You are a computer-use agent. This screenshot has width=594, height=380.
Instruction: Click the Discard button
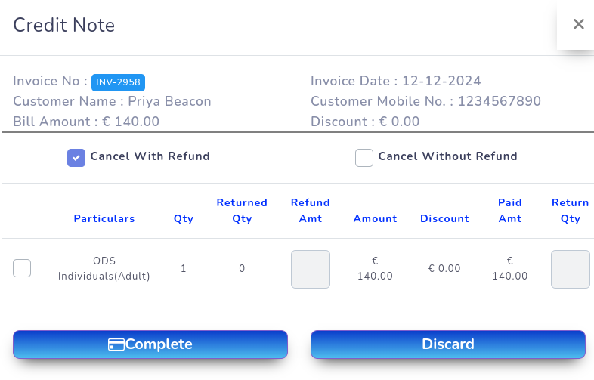pyautogui.click(x=448, y=344)
